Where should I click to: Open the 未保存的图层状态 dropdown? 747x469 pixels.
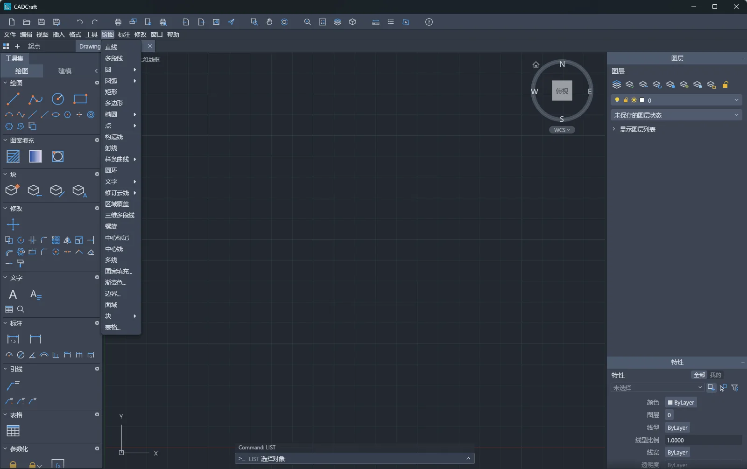coord(677,115)
